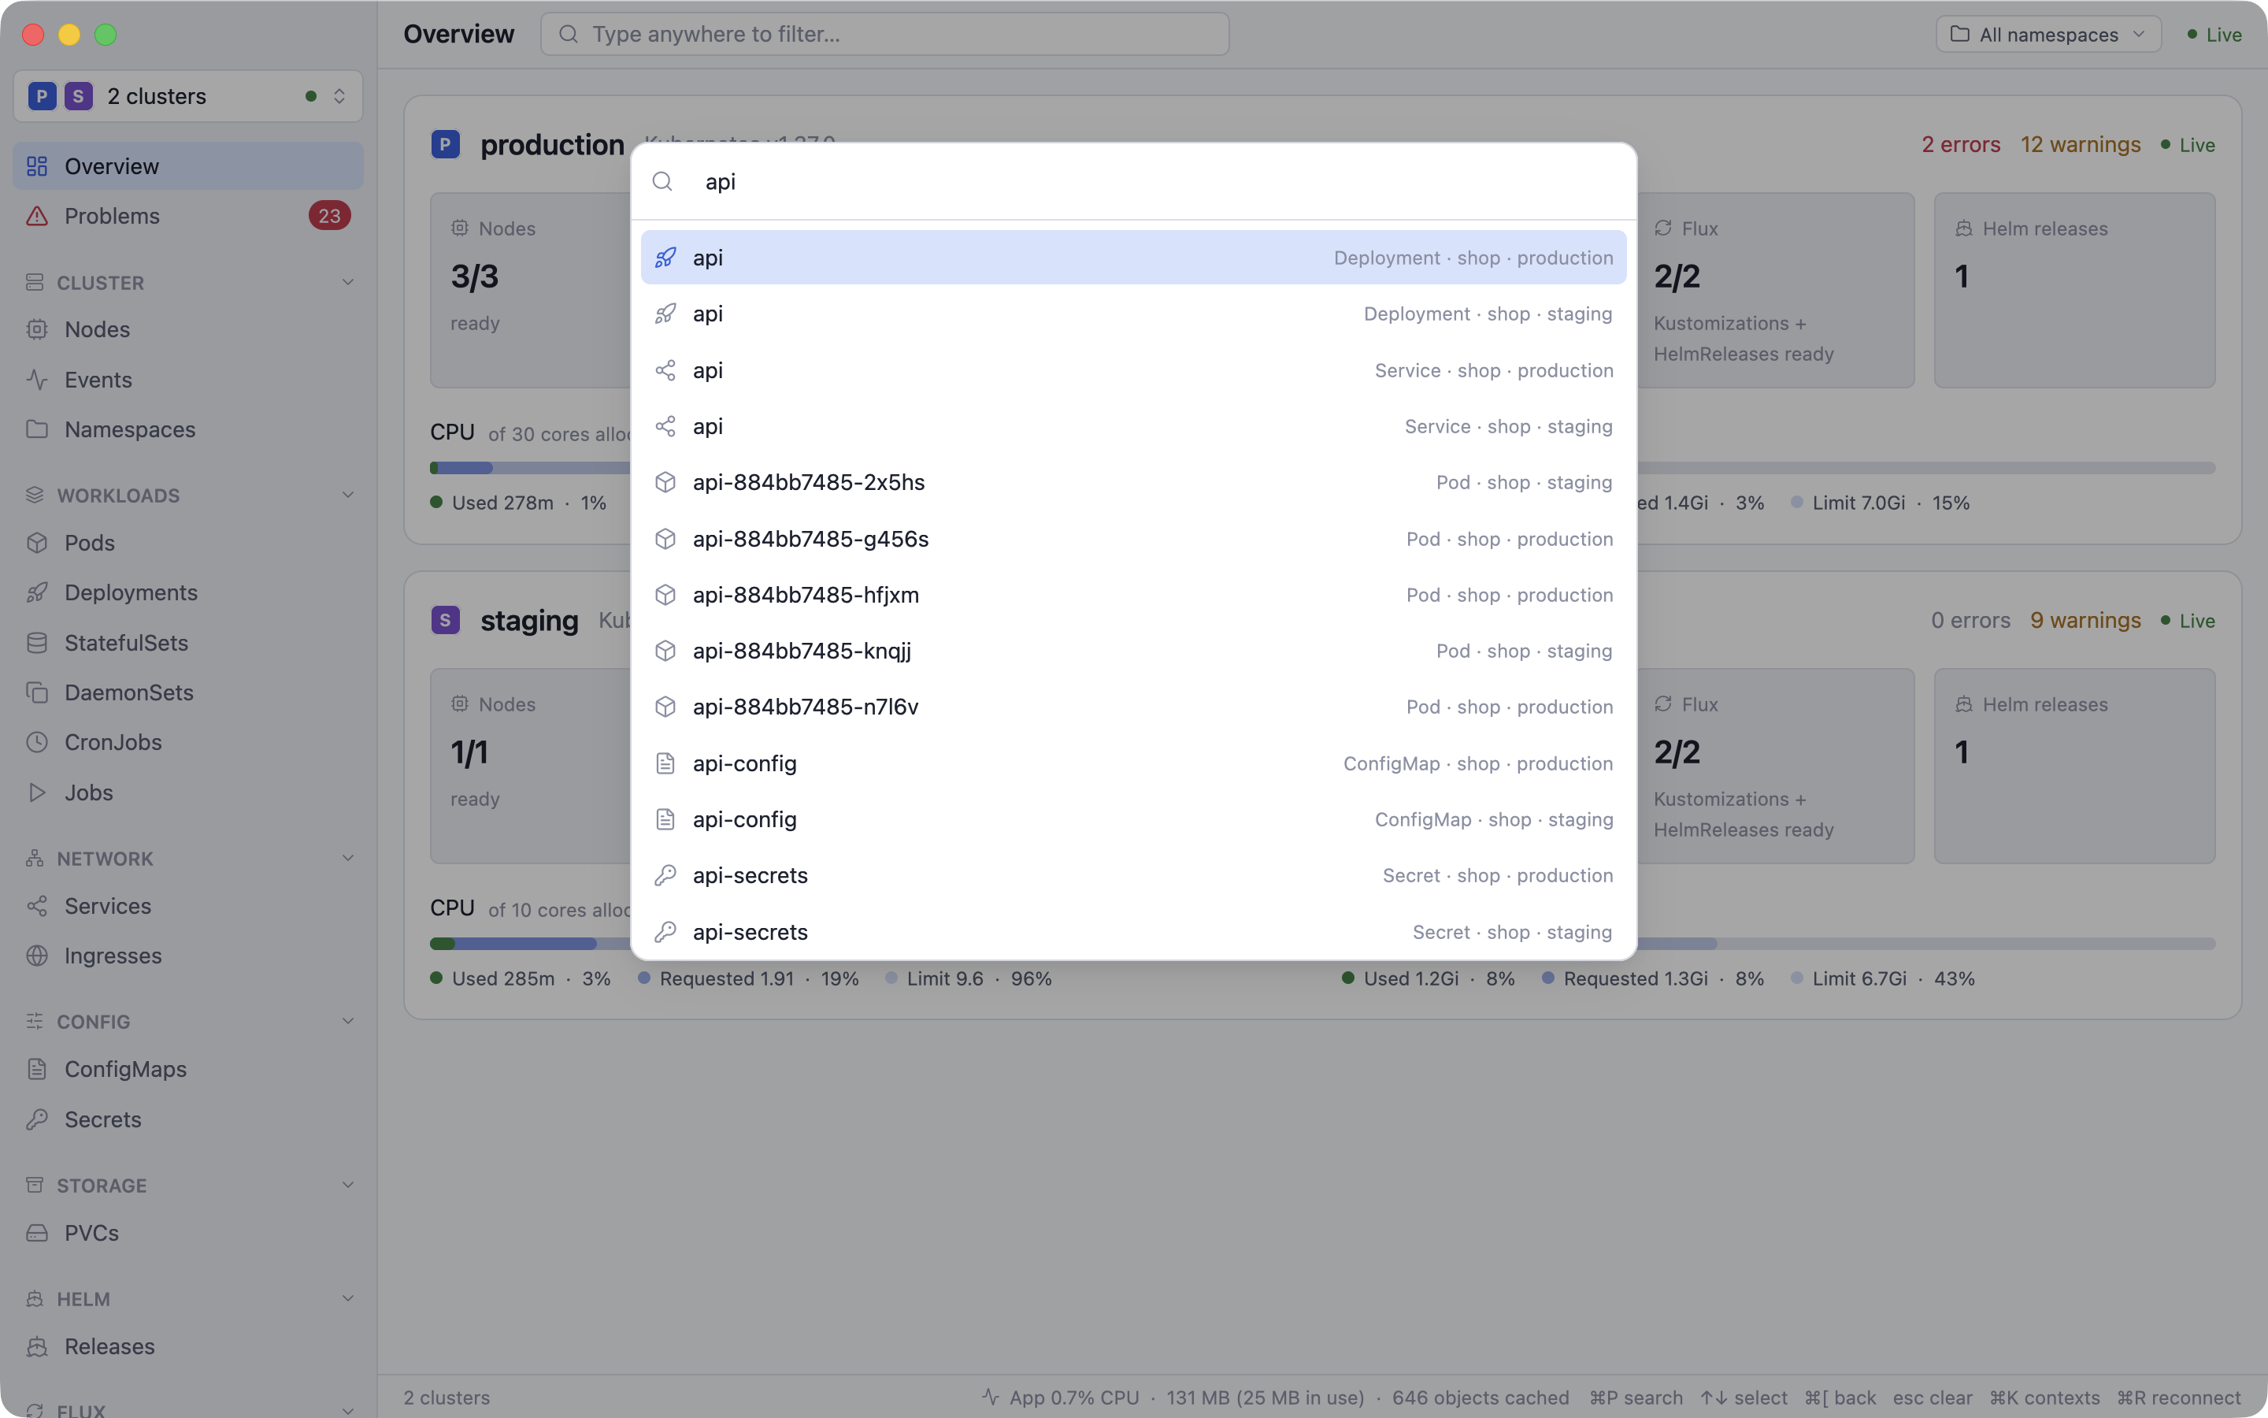Open the Overview grid icon in sidebar
Image resolution: width=2268 pixels, height=1418 pixels.
point(36,166)
